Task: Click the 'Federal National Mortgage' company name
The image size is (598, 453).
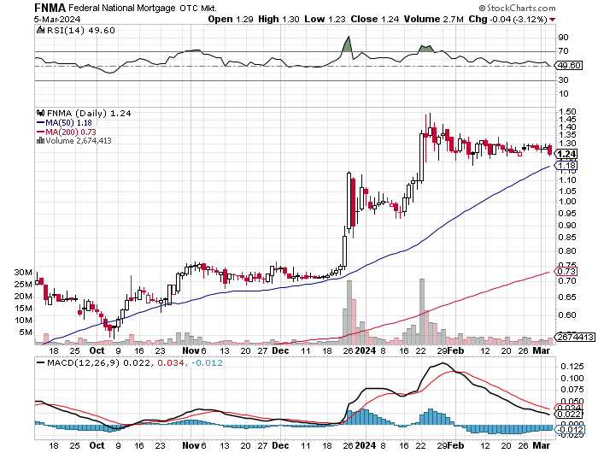Action: click(x=122, y=8)
